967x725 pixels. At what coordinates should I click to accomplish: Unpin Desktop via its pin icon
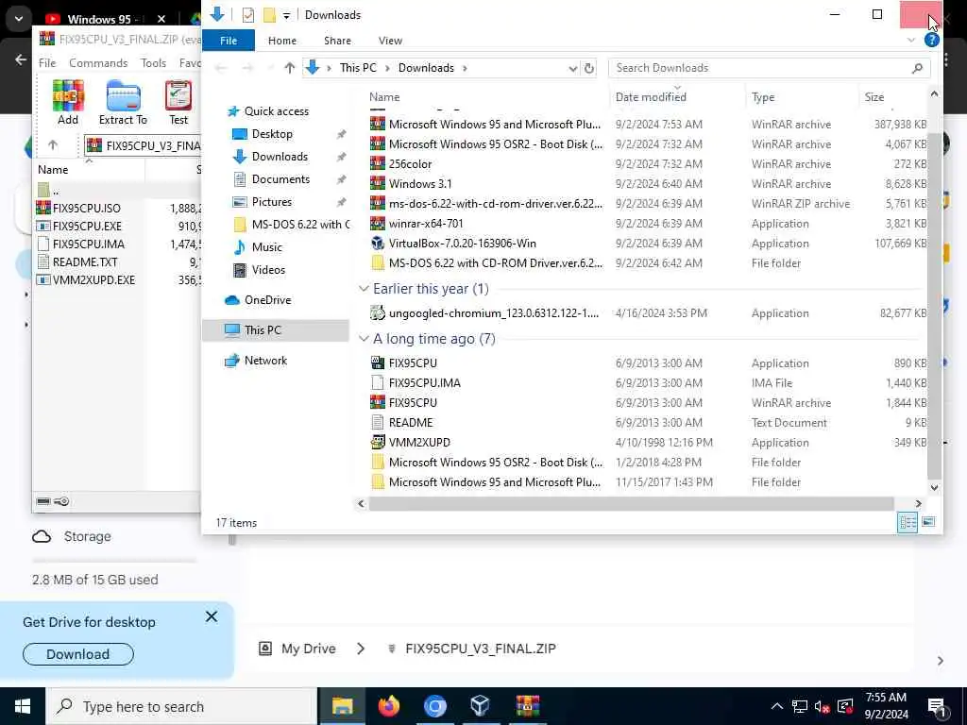click(x=341, y=134)
